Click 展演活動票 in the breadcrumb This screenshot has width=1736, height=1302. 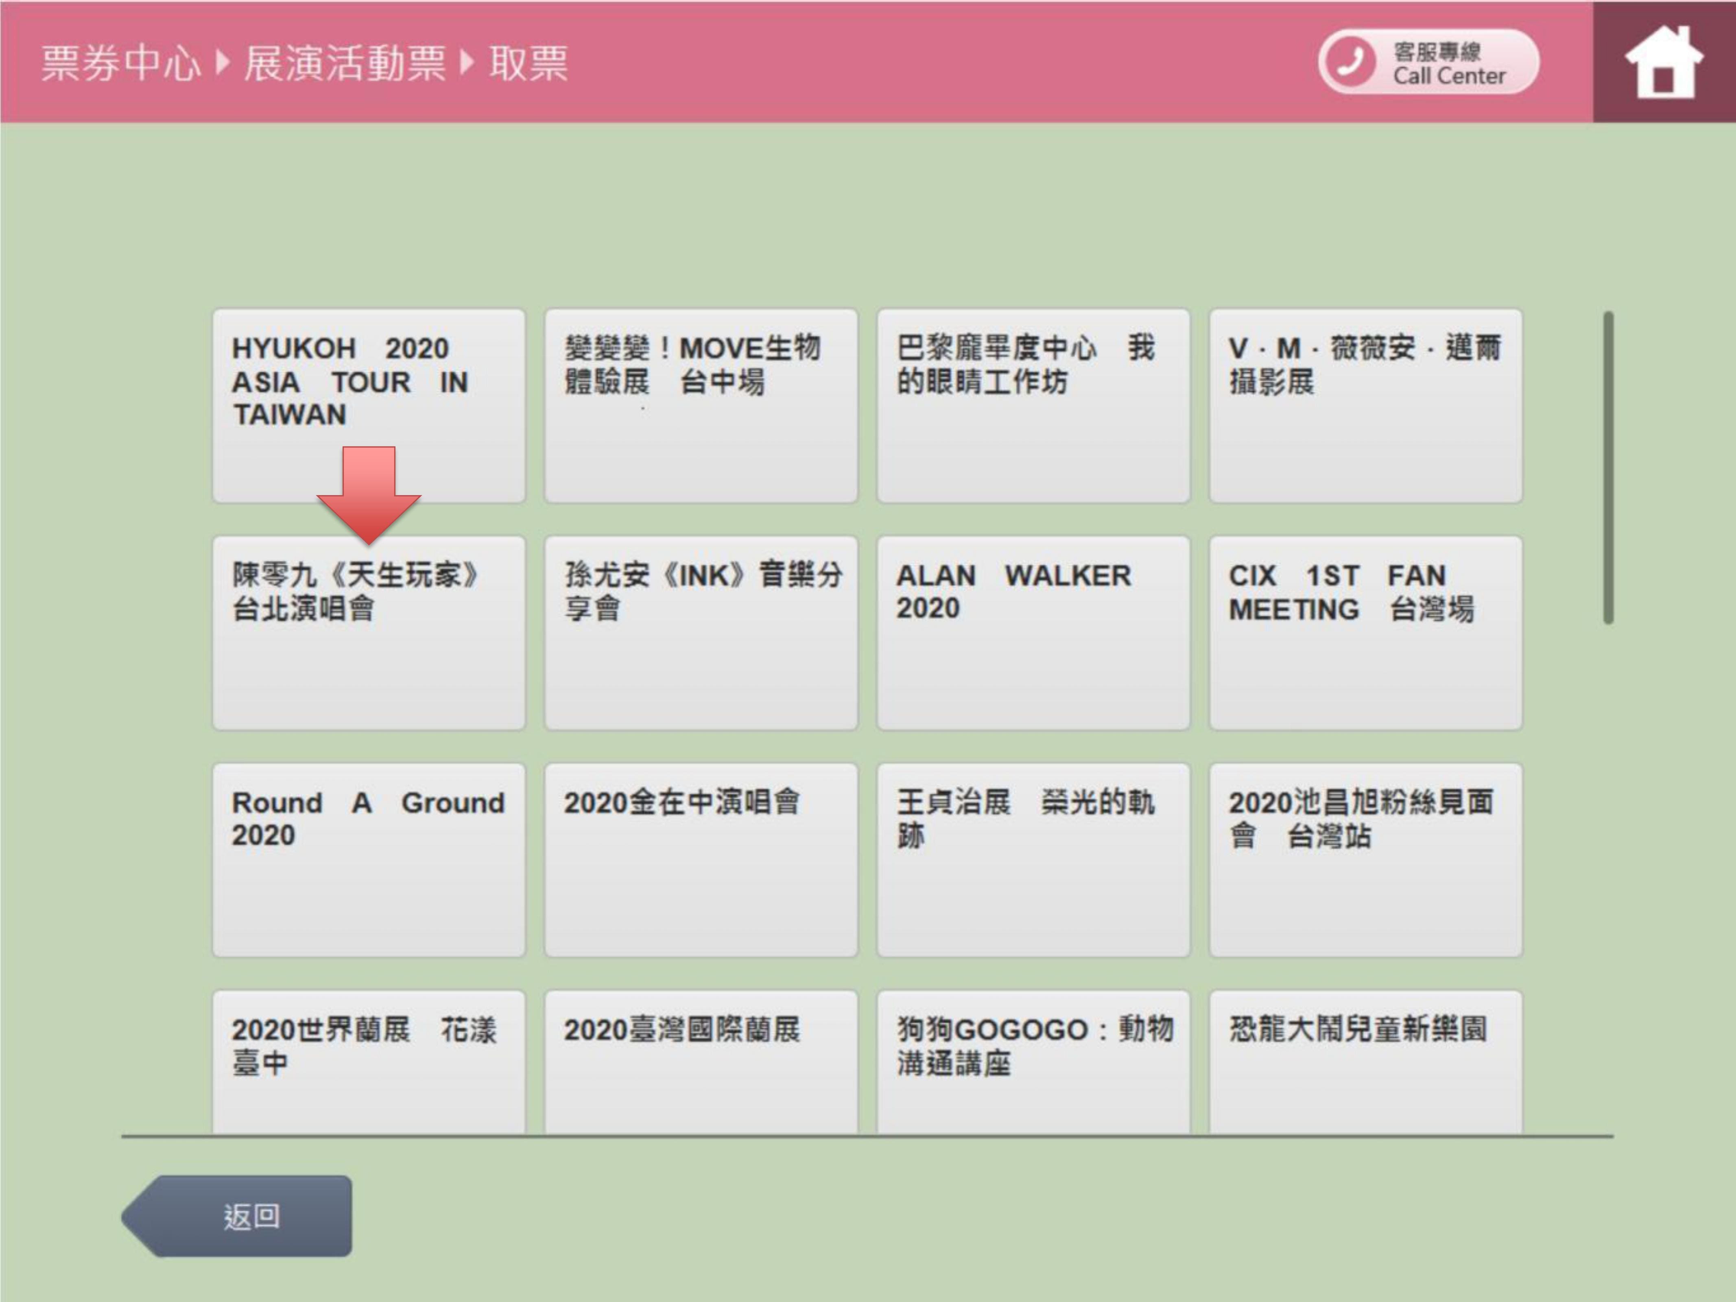345,63
